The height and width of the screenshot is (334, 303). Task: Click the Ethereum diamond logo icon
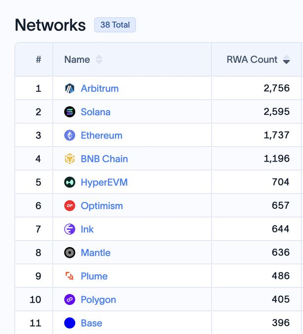coord(70,135)
